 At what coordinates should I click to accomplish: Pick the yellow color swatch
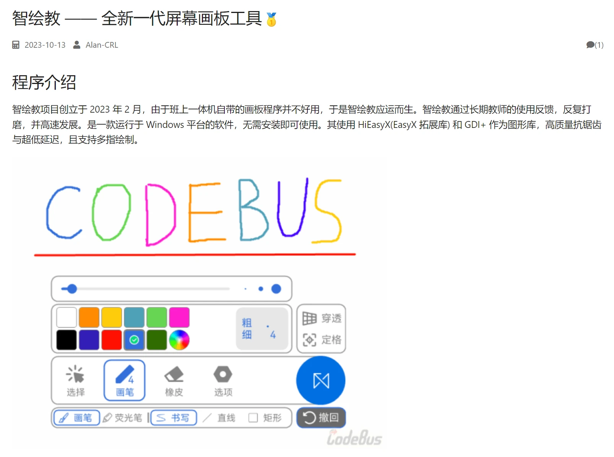point(112,317)
